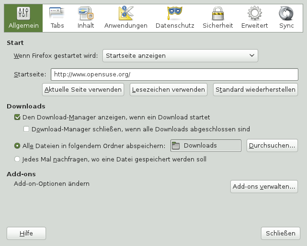Open the Allgemein settings panel icon
The width and height of the screenshot is (307, 246).
23,13
